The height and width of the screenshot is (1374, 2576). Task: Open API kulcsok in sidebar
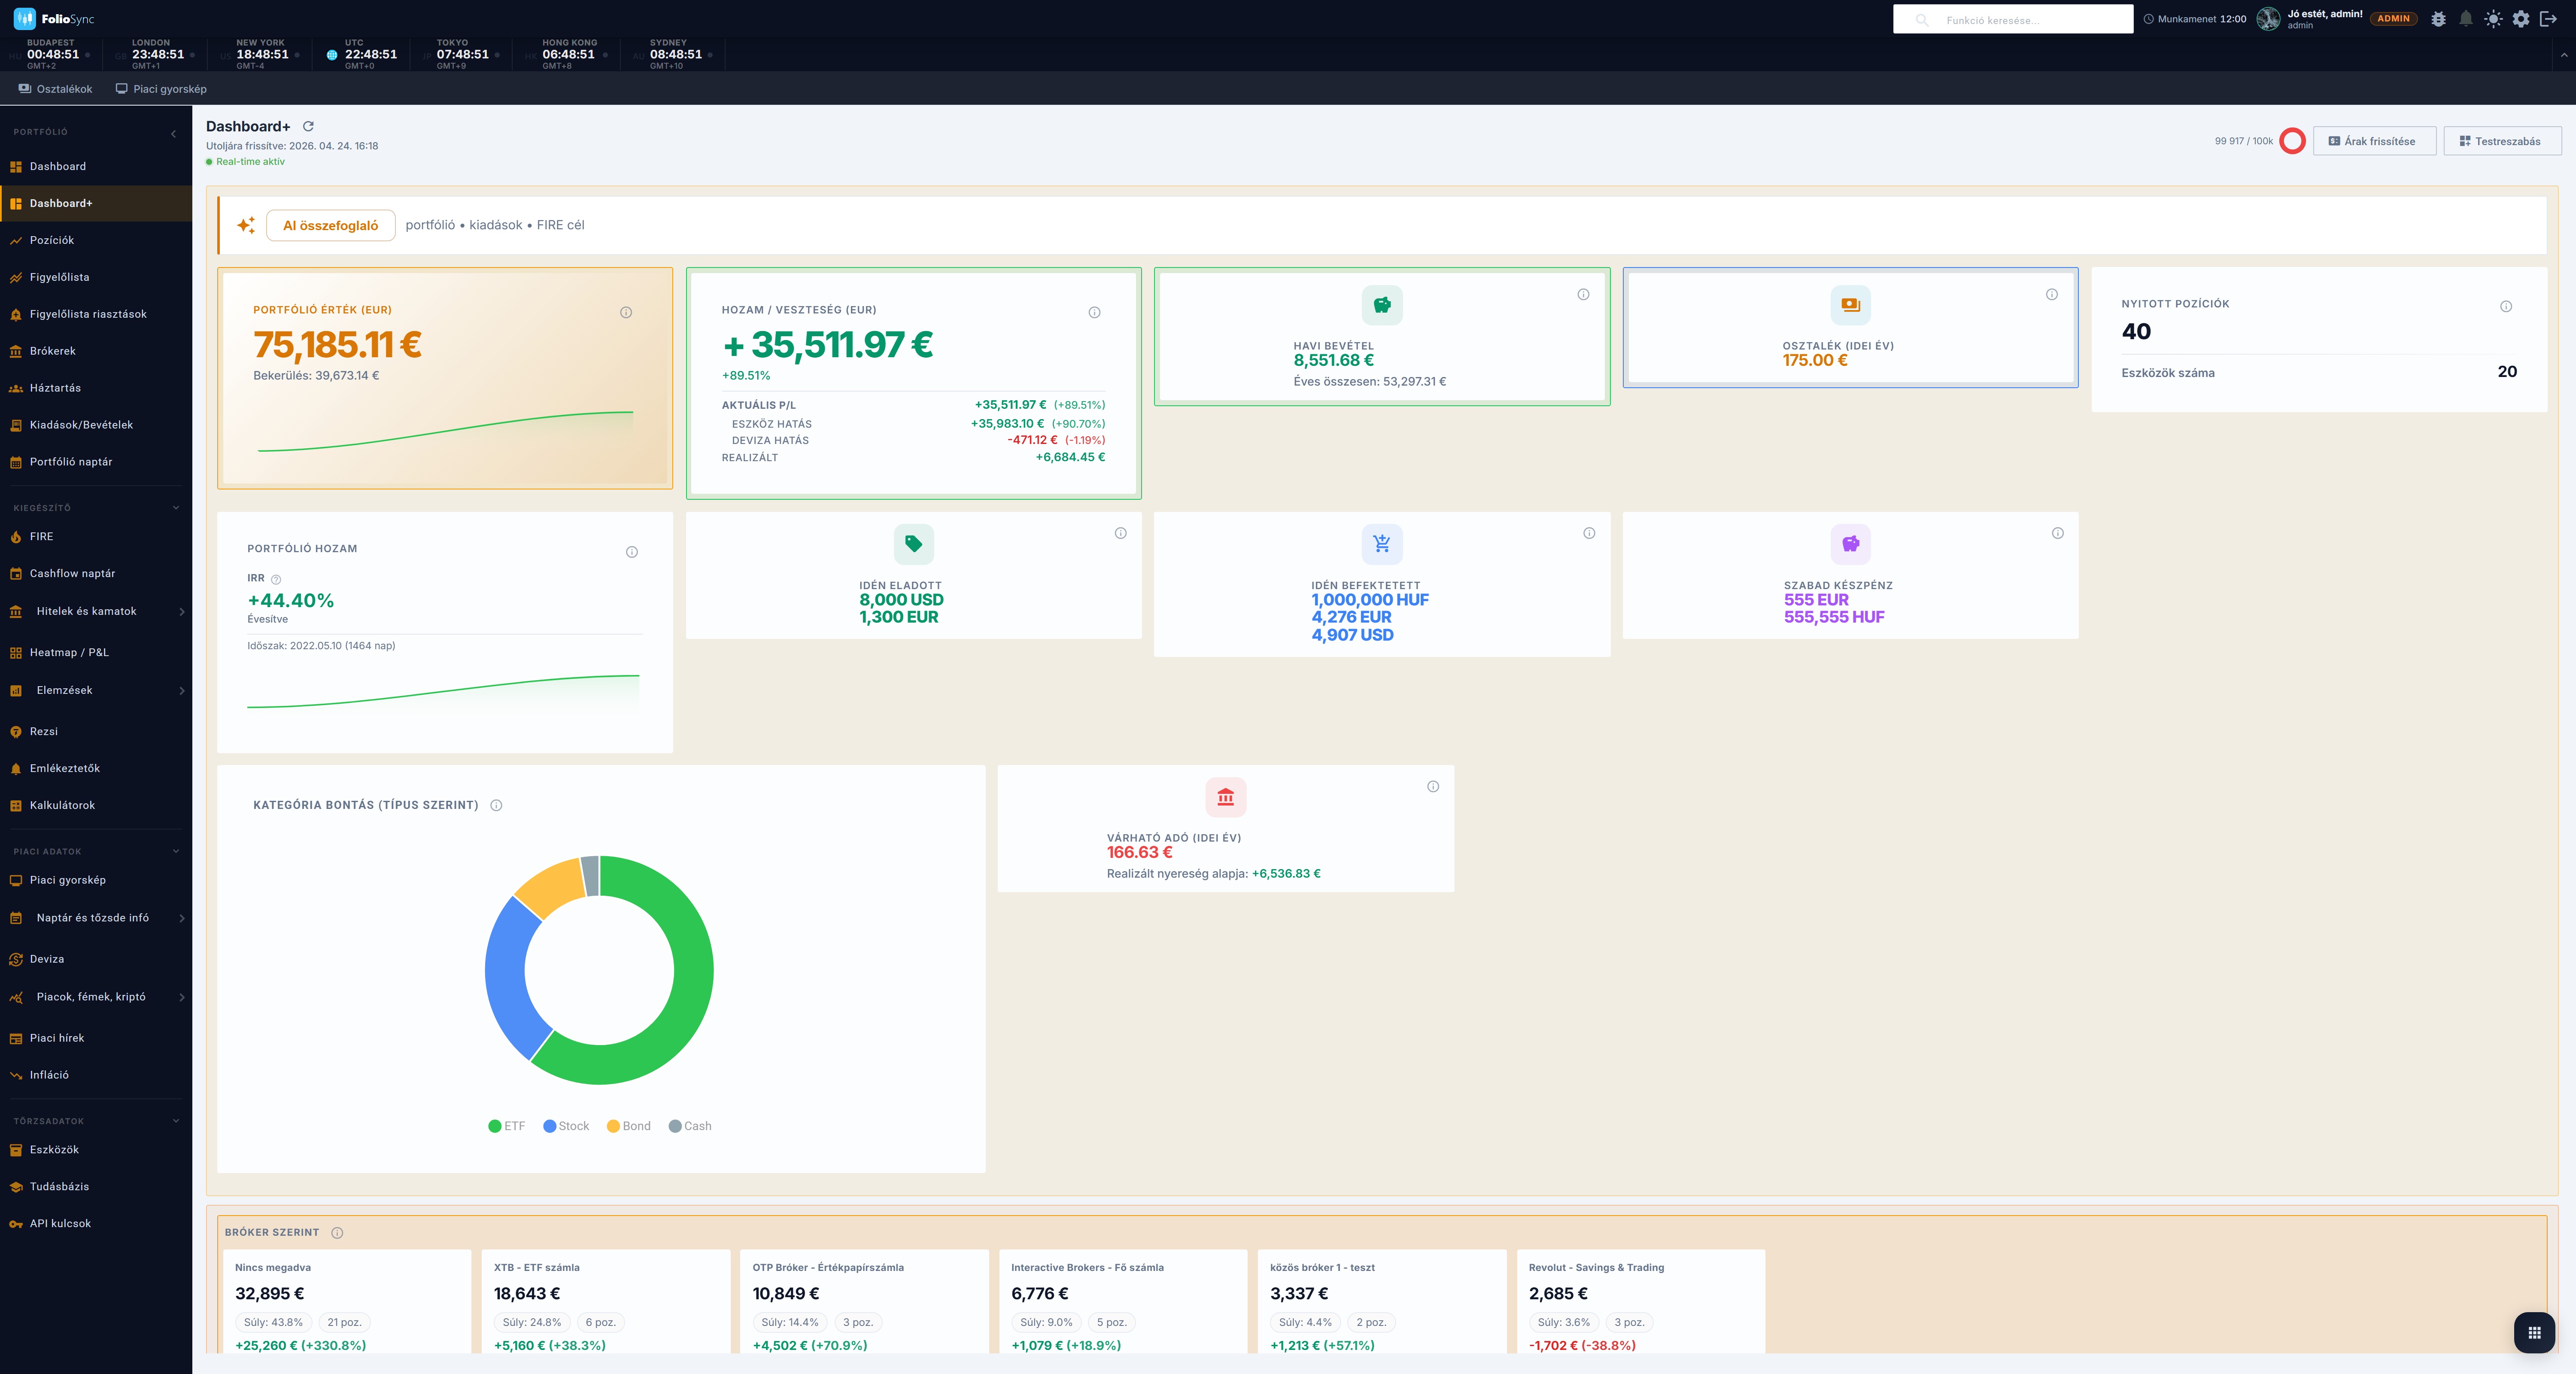(x=96, y=1224)
